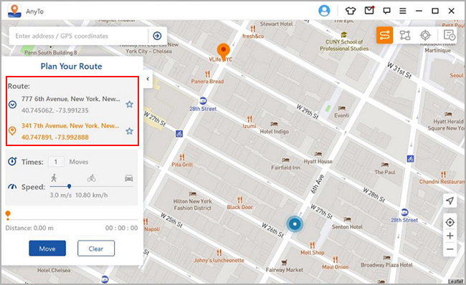Select the two-spot route mode icon
The width and height of the screenshot is (466, 285).
coord(384,35)
